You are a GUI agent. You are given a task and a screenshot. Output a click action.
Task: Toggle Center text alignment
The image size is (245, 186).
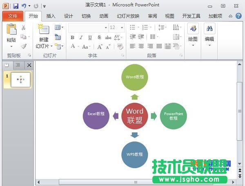141,46
